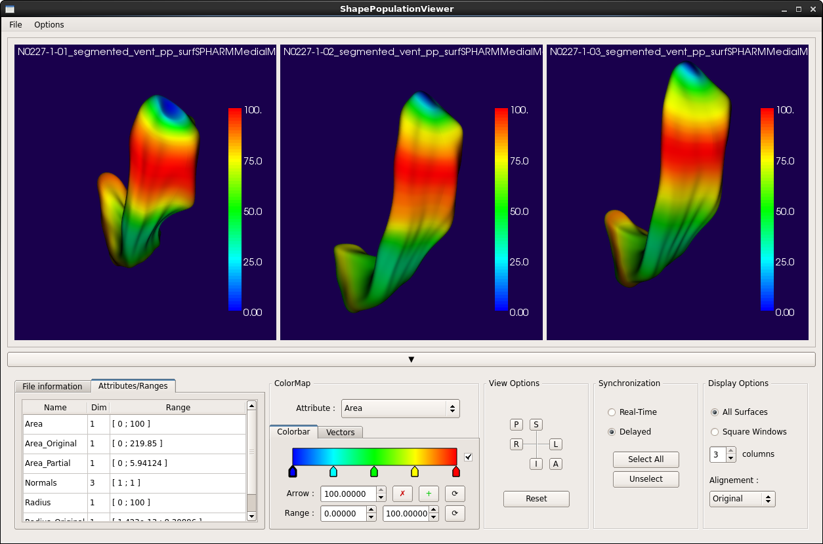Viewport: 823px width, 544px height.
Task: Set view to Right with R button
Action: pyautogui.click(x=517, y=444)
